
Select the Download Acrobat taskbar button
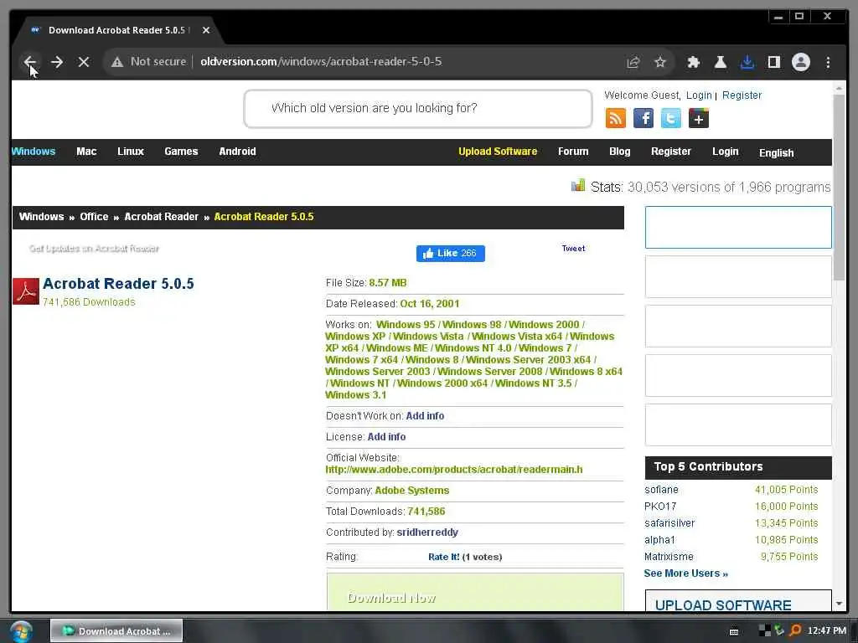[116, 631]
